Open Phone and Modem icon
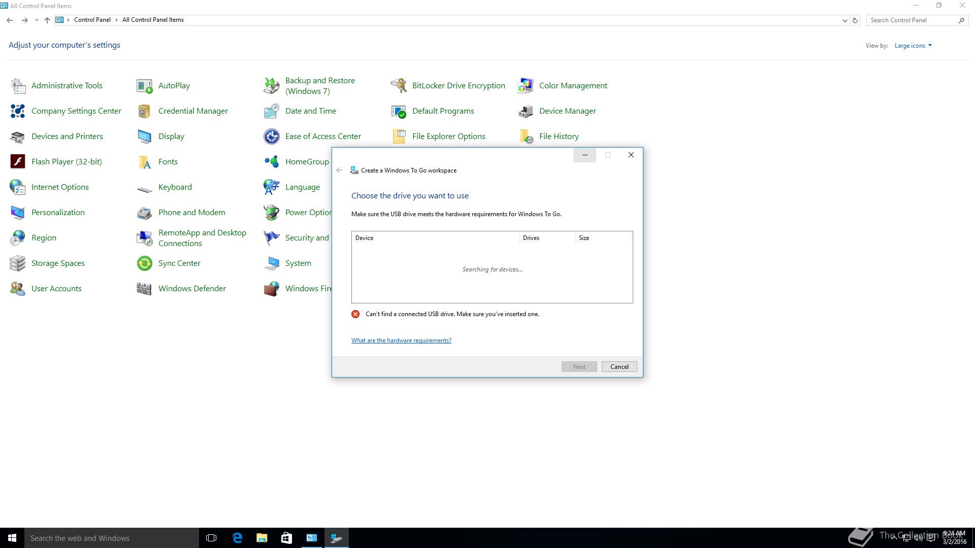Image resolution: width=975 pixels, height=548 pixels. 145,213
